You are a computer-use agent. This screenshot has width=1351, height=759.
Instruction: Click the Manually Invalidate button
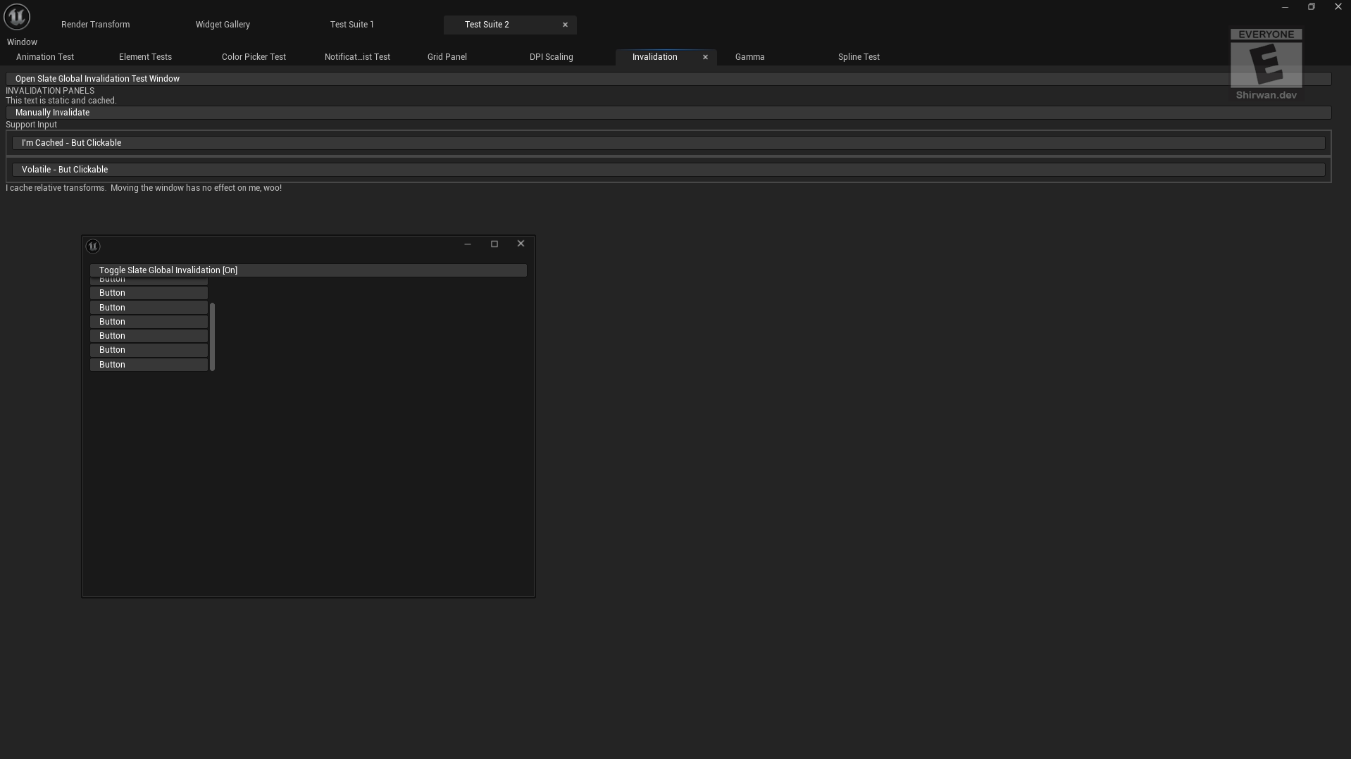(x=668, y=113)
